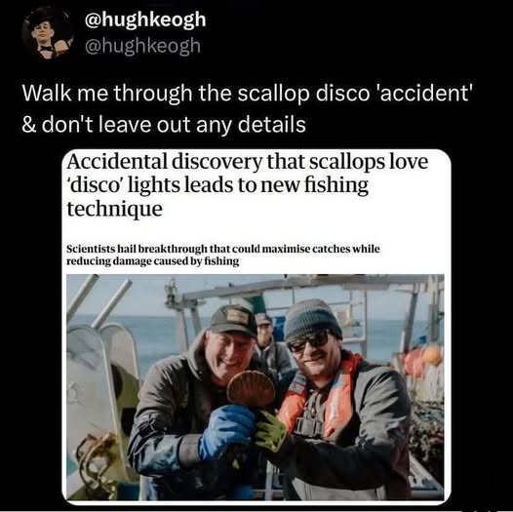513x512 pixels.
Task: Click the bold @hughkeogh display name
Action: click(145, 20)
